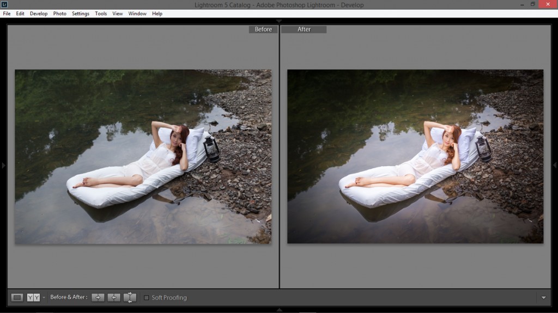The height and width of the screenshot is (313, 558).
Task: Show the right panel group
Action: [x=555, y=165]
